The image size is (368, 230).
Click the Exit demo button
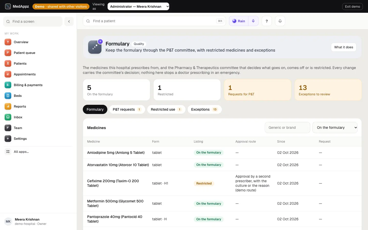pos(352,6)
